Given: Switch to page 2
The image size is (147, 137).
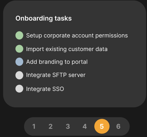Looking at the screenshot, I should [x=51, y=127].
